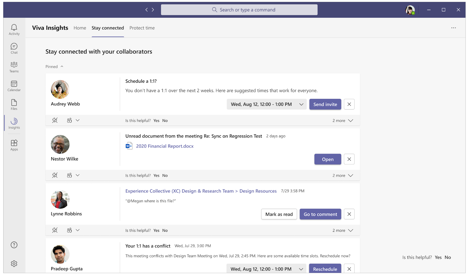Open the 1:1 invite time dropdown
The width and height of the screenshot is (469, 277).
tap(267, 104)
